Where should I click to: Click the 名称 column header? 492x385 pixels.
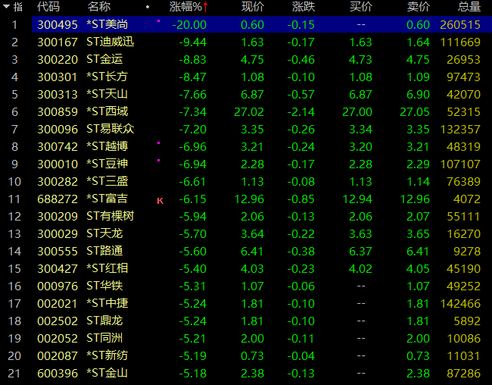point(99,7)
